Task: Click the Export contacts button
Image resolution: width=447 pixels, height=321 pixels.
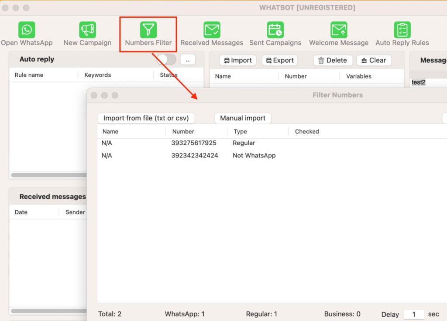Action: (x=280, y=60)
